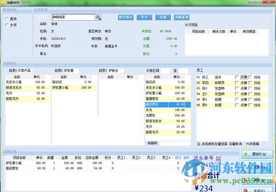Check 劝说 in the 03 张3 row
The image size is (276, 192).
250,89
